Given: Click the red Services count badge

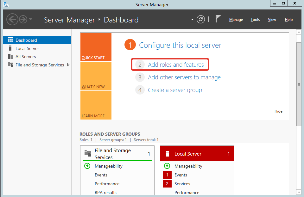Looking at the screenshot, I should tap(167, 184).
